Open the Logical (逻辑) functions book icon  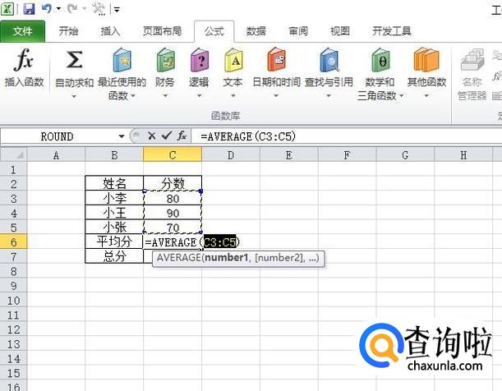[x=200, y=60]
